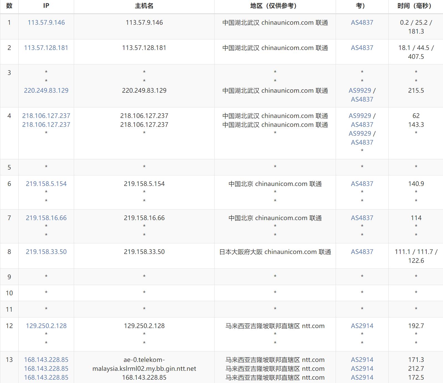The width and height of the screenshot is (443, 383).
Task: Open the 219.158.5.154 IP column link
Action: point(46,184)
